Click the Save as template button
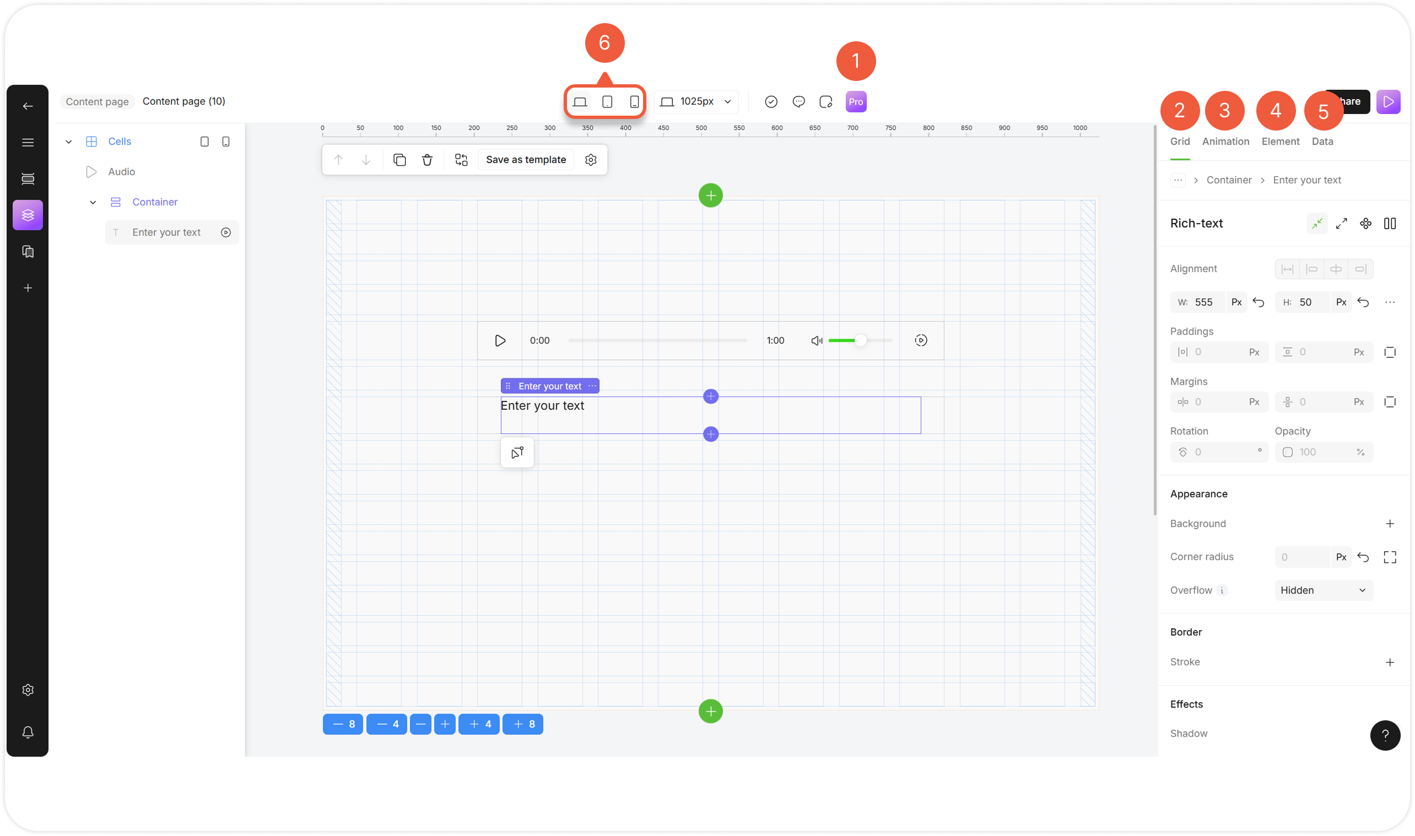The width and height of the screenshot is (1415, 836). click(x=525, y=160)
